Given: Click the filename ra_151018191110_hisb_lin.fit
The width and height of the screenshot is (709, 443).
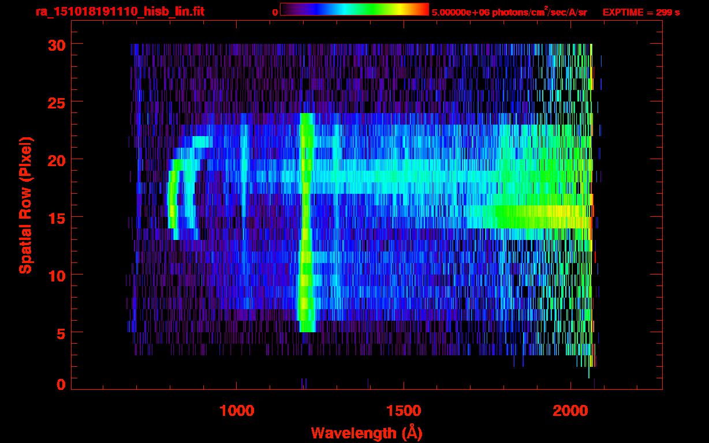Looking at the screenshot, I should point(120,12).
